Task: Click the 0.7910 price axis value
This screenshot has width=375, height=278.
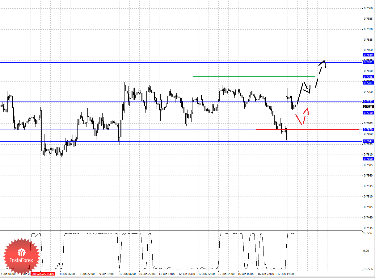Action: [x=368, y=29]
